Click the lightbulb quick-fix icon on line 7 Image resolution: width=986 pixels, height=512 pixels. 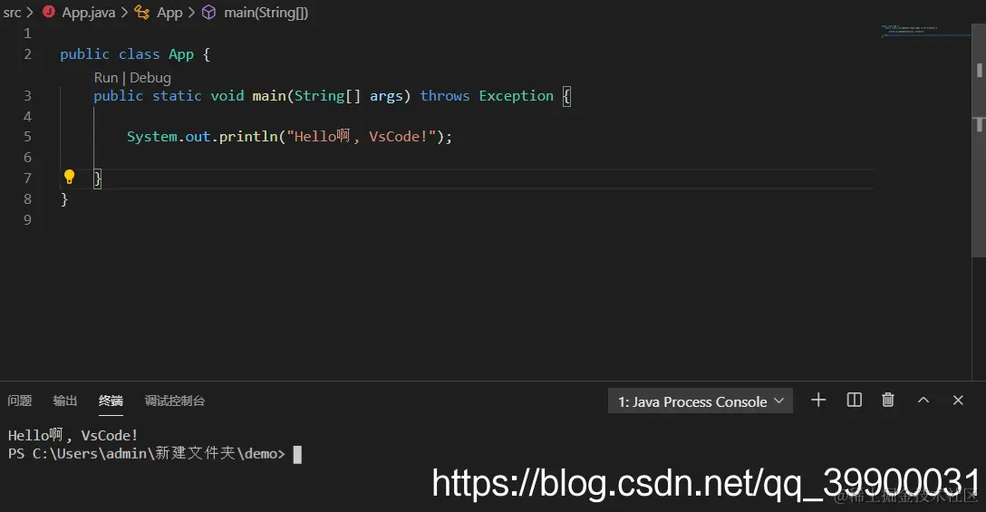[69, 177]
